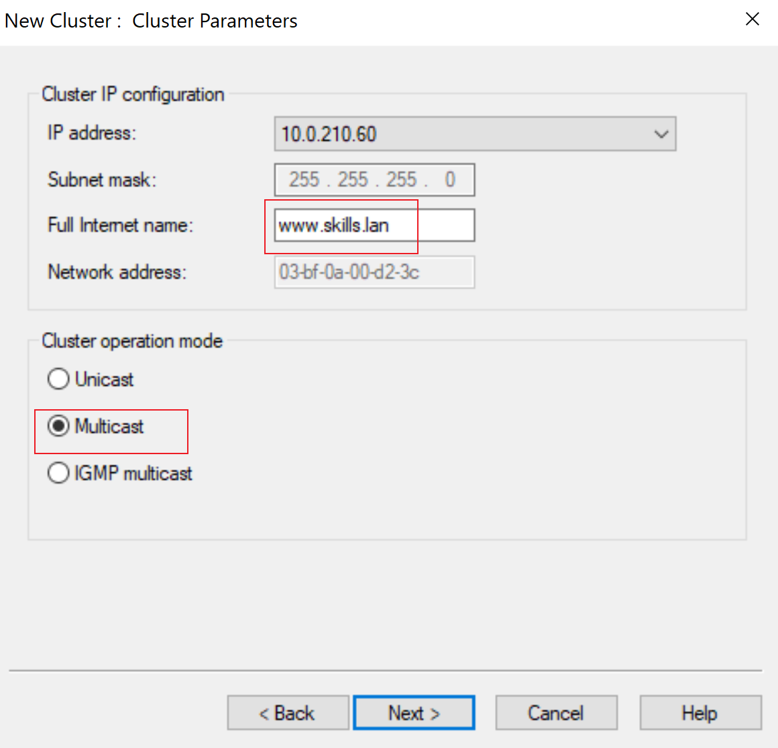Enable IGMP multicast mode
The image size is (778, 748).
(58, 472)
